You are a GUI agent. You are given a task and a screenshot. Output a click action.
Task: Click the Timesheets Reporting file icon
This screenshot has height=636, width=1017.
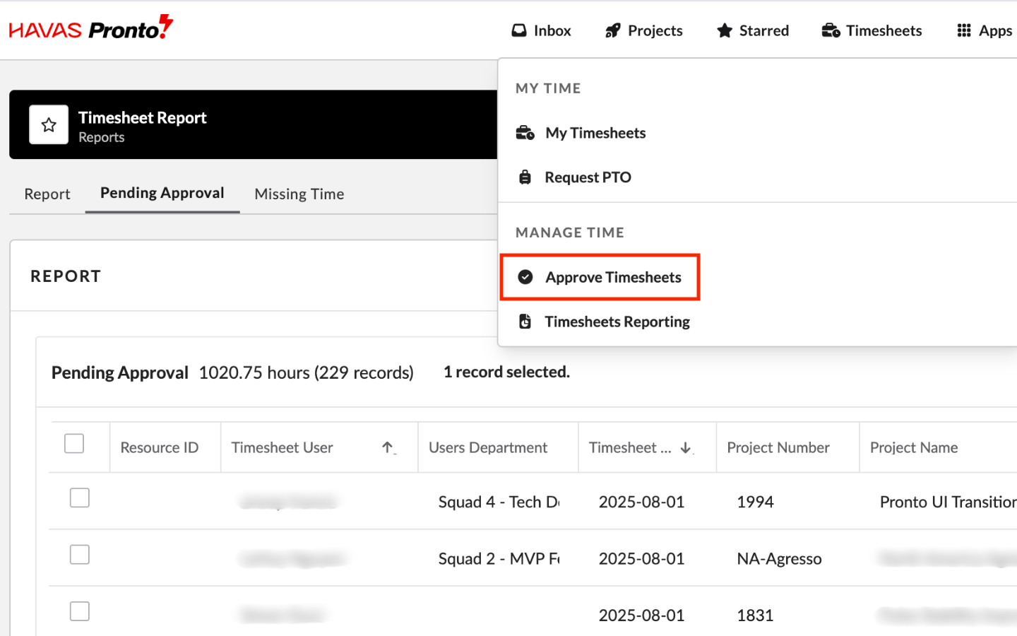(x=525, y=322)
